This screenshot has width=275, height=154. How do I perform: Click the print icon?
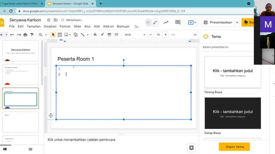25,35
